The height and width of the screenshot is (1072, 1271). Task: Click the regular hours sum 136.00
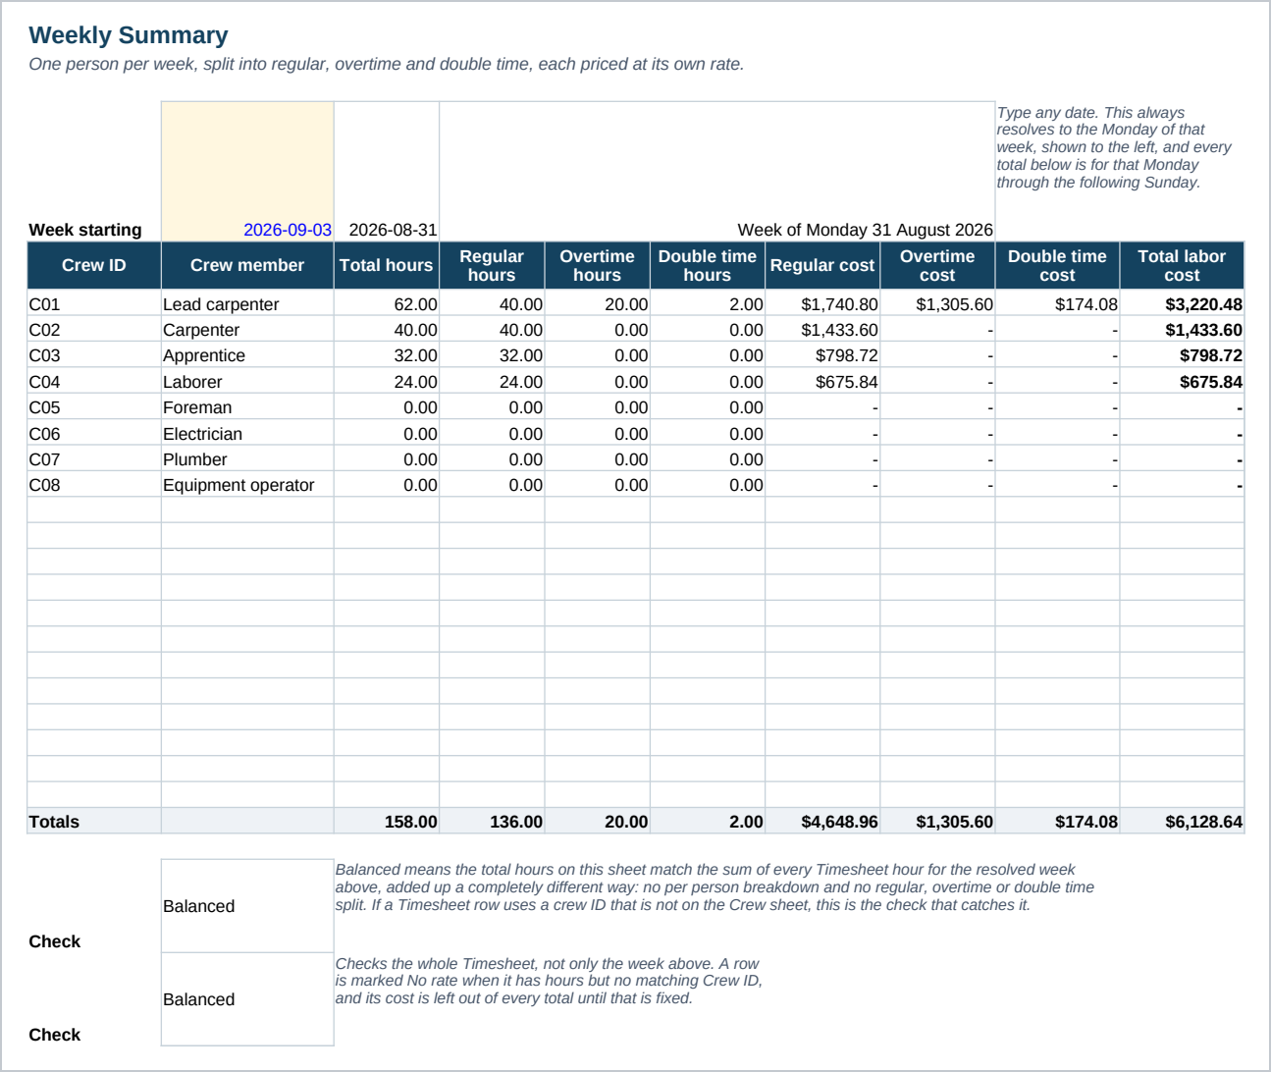point(492,821)
